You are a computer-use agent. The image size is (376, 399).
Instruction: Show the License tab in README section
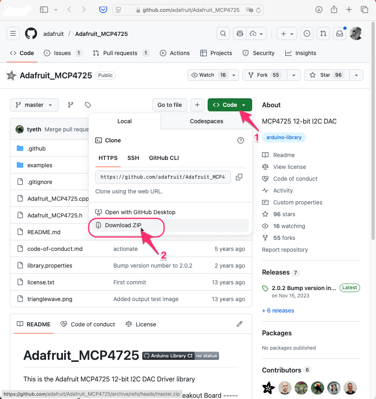pyautogui.click(x=141, y=324)
